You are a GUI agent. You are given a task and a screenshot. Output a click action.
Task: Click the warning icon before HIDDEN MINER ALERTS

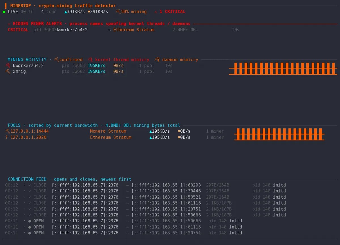point(9,24)
